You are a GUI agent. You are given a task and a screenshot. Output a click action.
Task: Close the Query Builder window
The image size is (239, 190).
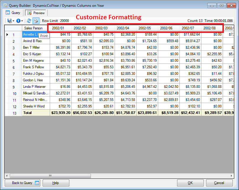tap(231, 6)
